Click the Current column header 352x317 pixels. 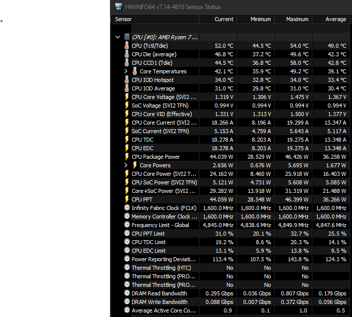218,19
